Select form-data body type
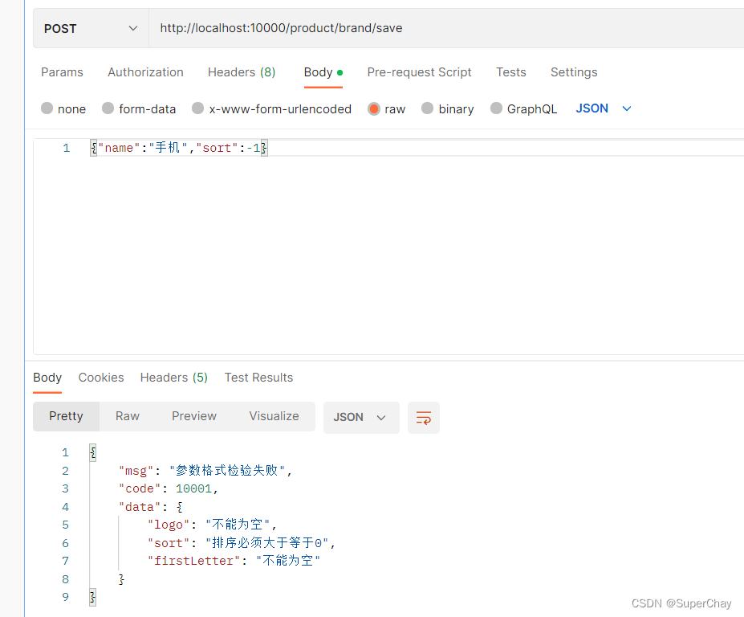The width and height of the screenshot is (744, 617). pos(139,108)
